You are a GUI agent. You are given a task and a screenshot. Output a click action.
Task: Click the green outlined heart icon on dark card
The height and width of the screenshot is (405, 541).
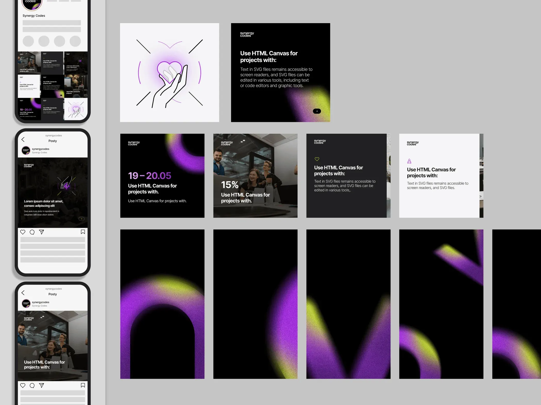[x=317, y=159]
